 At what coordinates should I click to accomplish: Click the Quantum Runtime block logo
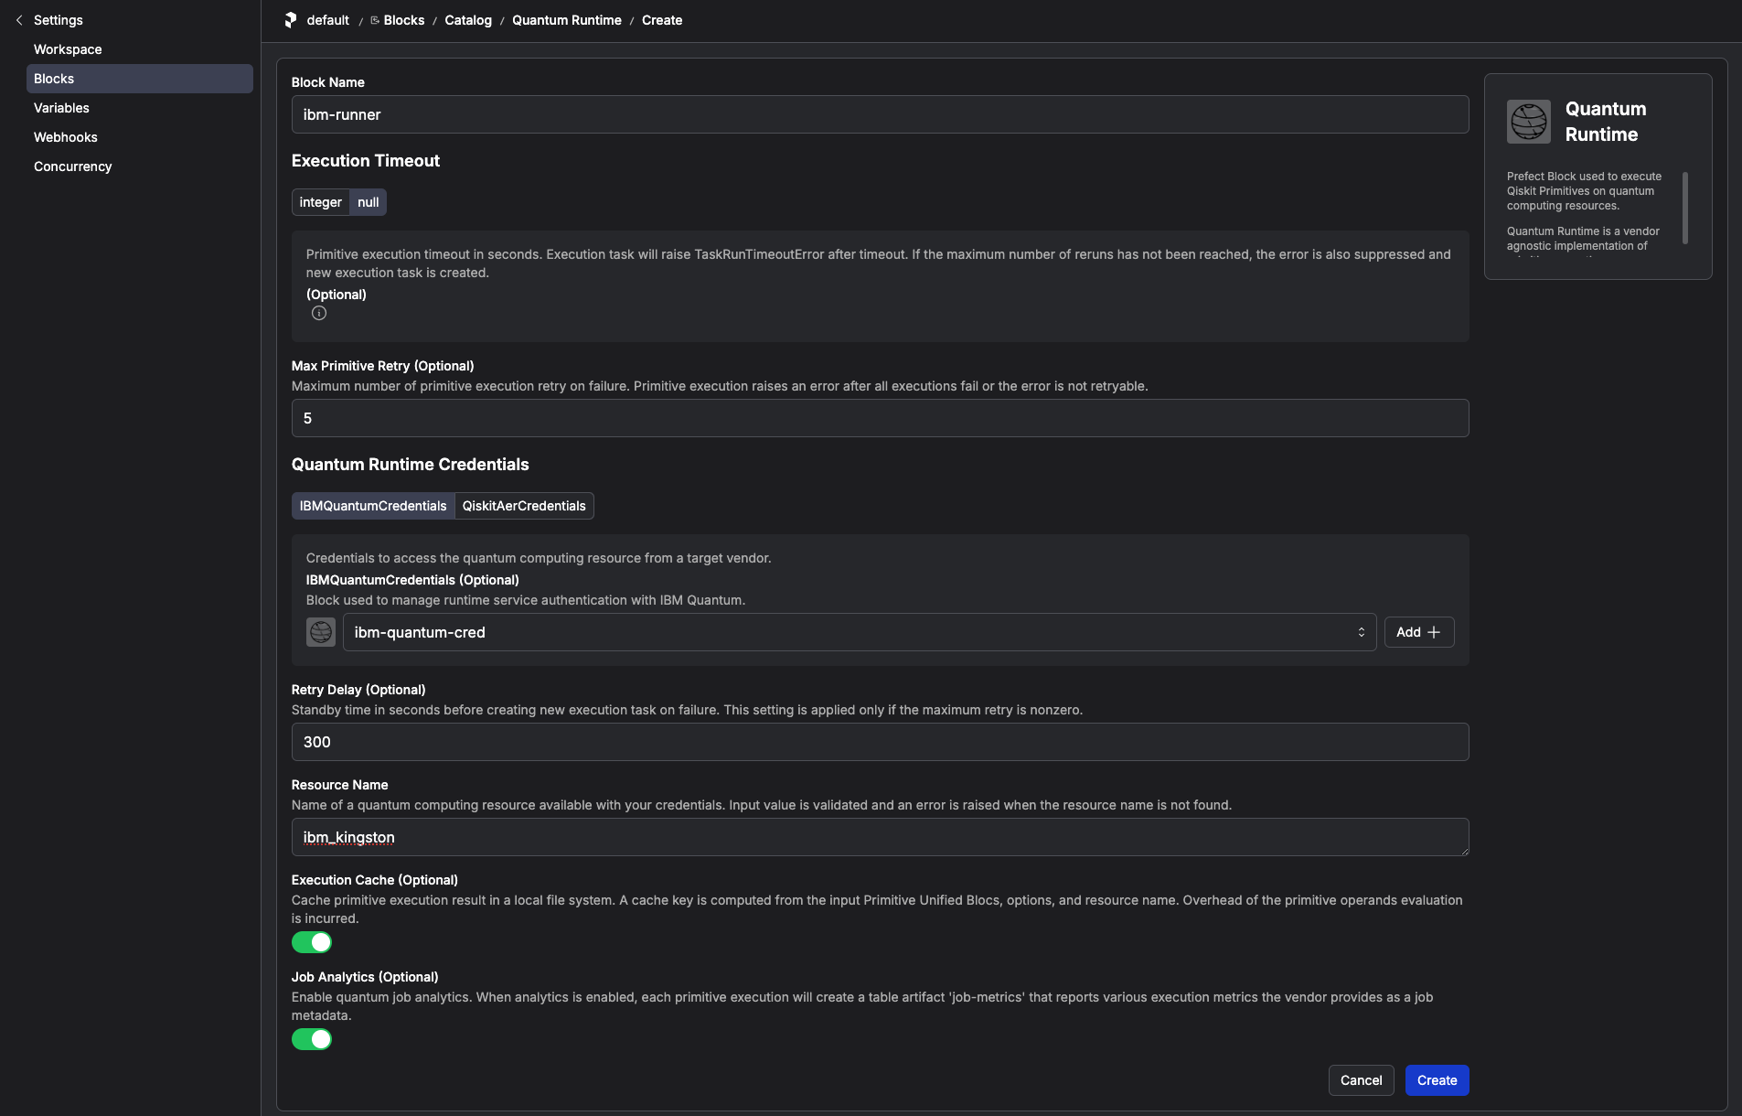point(1528,122)
